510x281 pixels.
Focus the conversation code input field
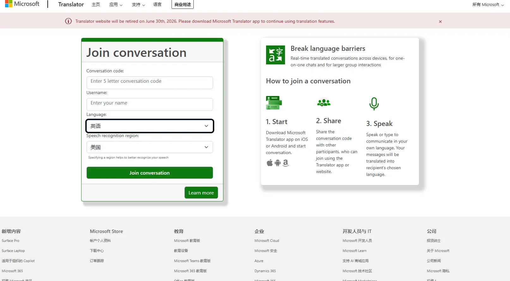tap(149, 82)
